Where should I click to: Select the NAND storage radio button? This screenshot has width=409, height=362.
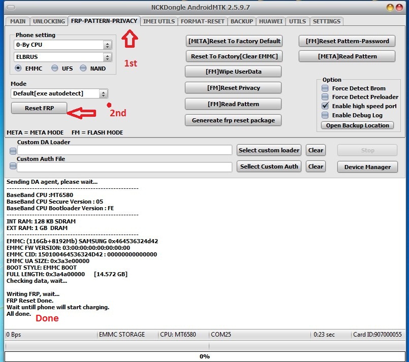[x=83, y=68]
